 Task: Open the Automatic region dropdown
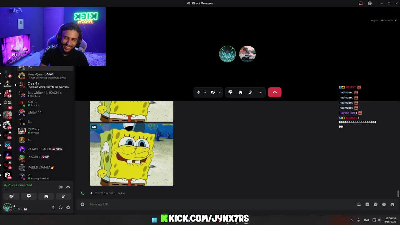click(389, 20)
